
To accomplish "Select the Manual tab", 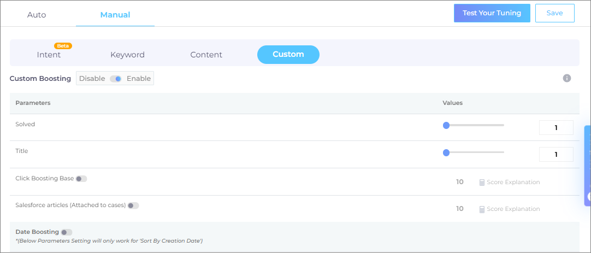I will (115, 15).
